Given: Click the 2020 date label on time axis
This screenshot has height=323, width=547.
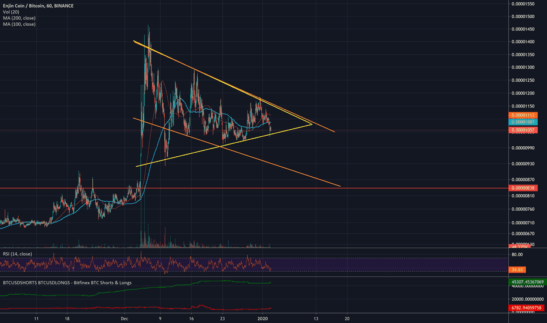Looking at the screenshot, I should [x=262, y=318].
